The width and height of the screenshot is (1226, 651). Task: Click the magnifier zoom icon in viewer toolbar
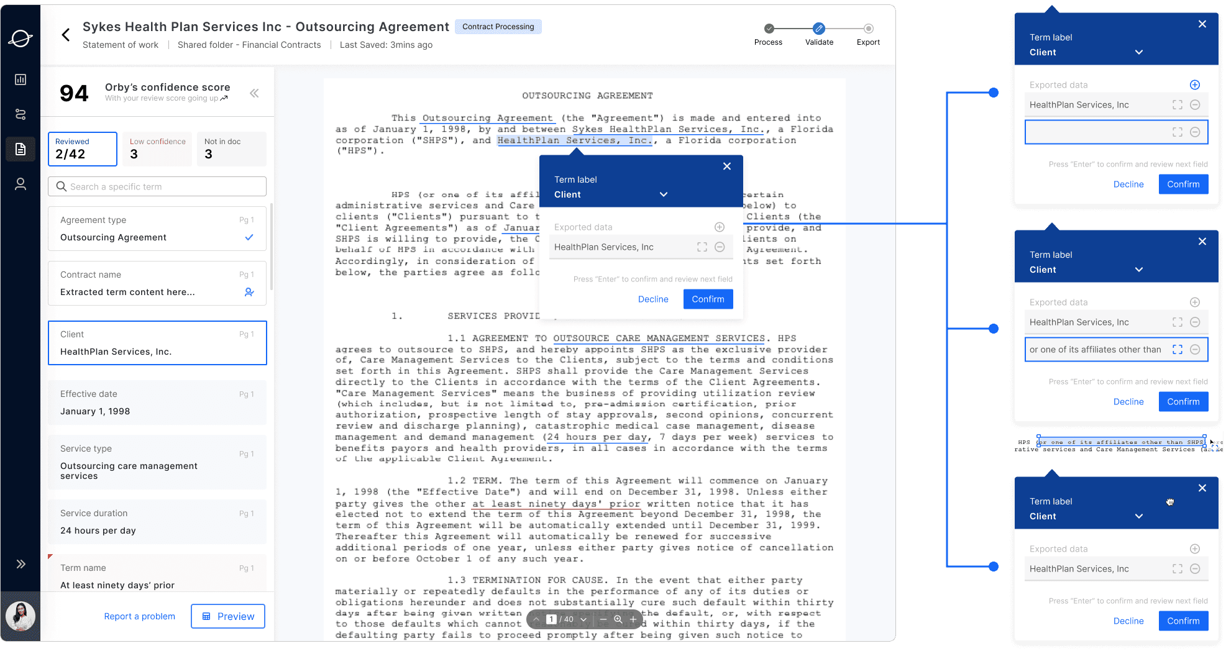point(618,619)
